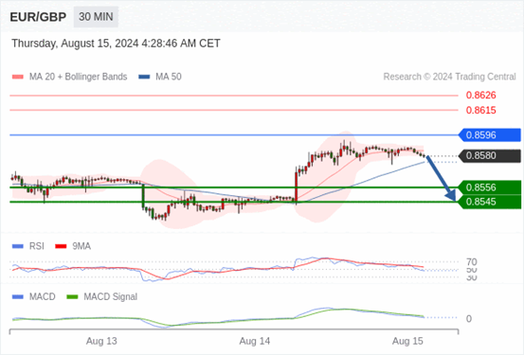Screen dimensions: 524x355
Task: Click the MA 20 + Bollinger Bands legend label
Action: tap(79, 77)
